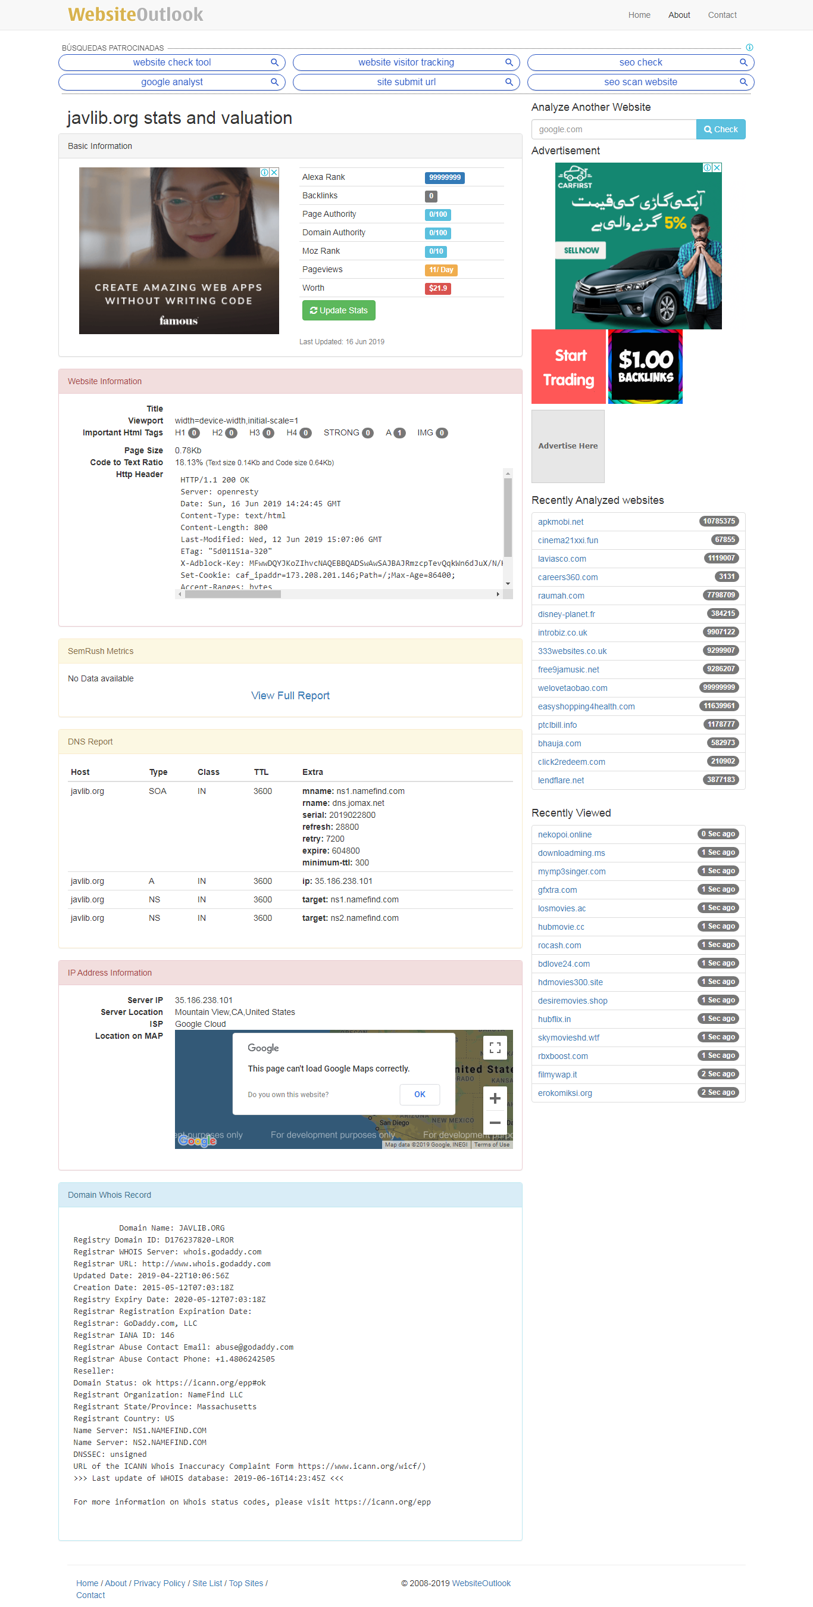
Task: Click Http Header scroll right arrow
Action: (498, 594)
